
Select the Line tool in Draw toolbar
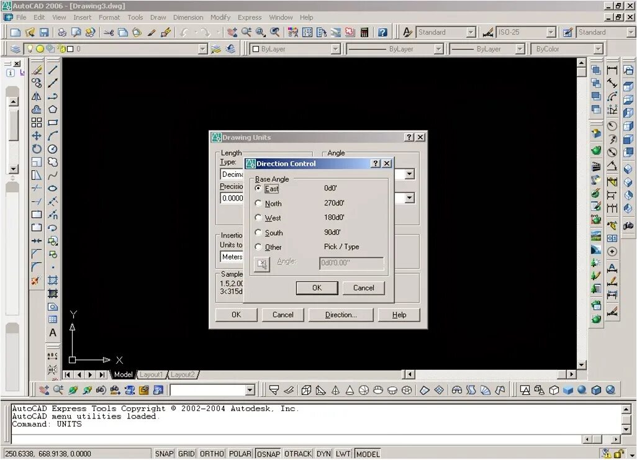click(53, 70)
